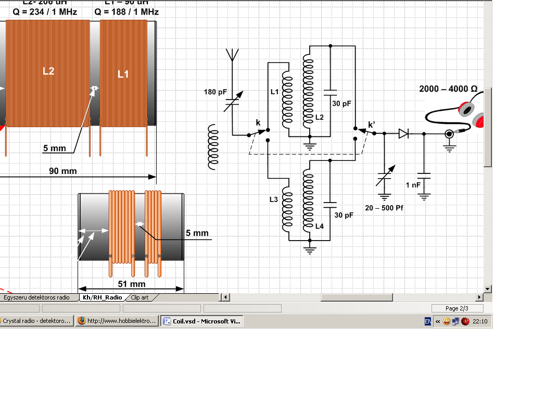Select the 1 nF capacitor symbol

coord(424,176)
